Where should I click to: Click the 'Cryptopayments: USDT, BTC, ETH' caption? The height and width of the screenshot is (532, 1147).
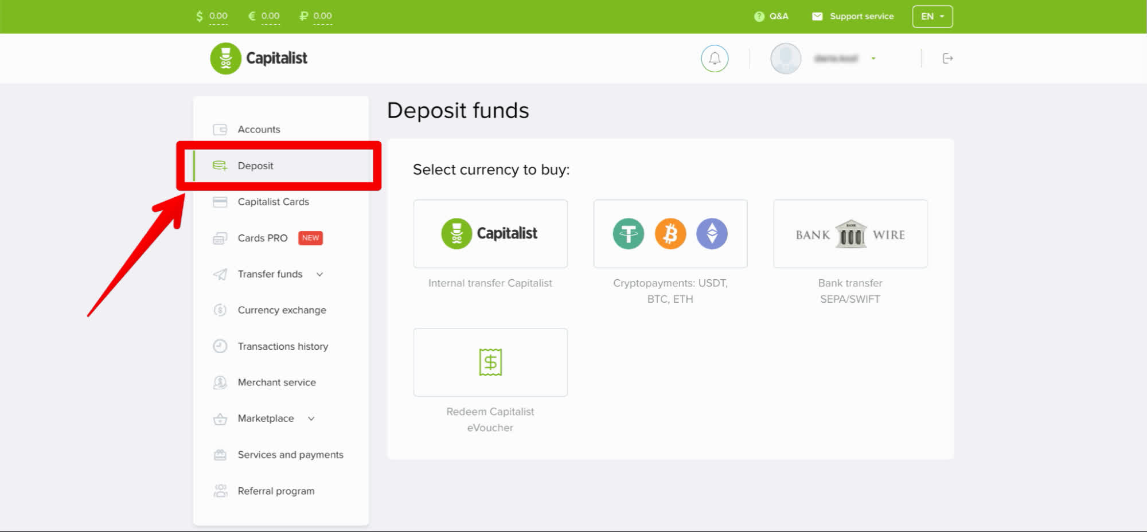click(x=670, y=291)
